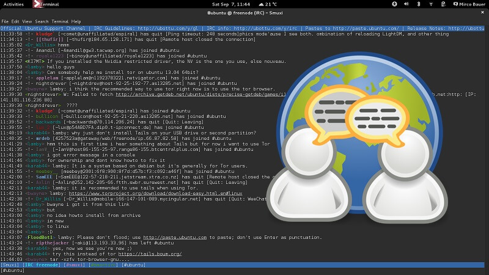Open the accessibility menu icon
This screenshot has width=489, height=275.
pyautogui.click(x=394, y=4)
